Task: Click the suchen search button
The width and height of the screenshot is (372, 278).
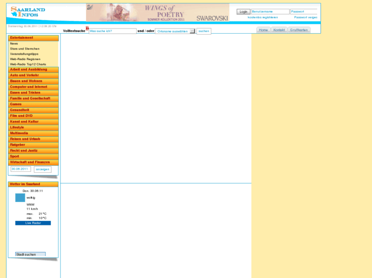Action: coord(204,31)
